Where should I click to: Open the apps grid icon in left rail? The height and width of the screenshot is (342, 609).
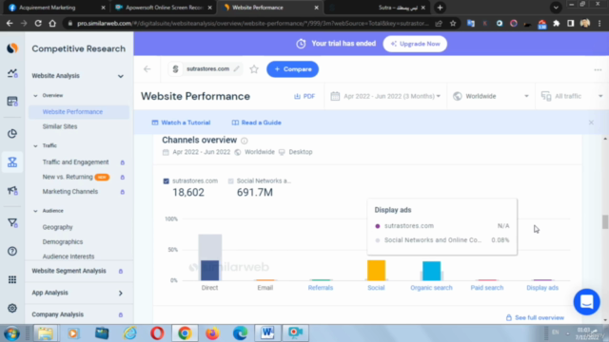[x=12, y=279]
